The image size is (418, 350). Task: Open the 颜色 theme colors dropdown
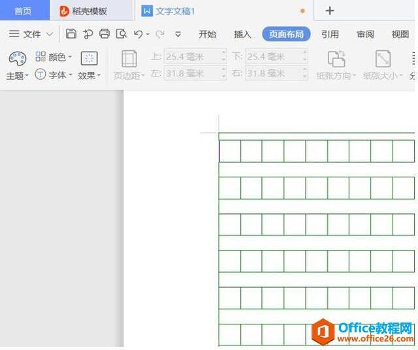pos(54,57)
